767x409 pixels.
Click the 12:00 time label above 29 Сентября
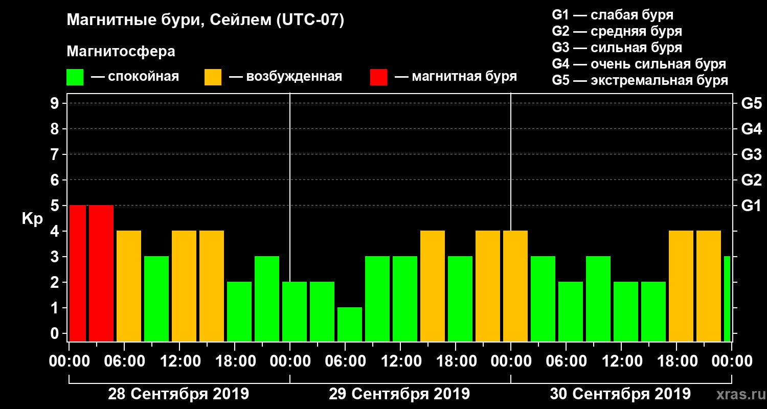[400, 361]
